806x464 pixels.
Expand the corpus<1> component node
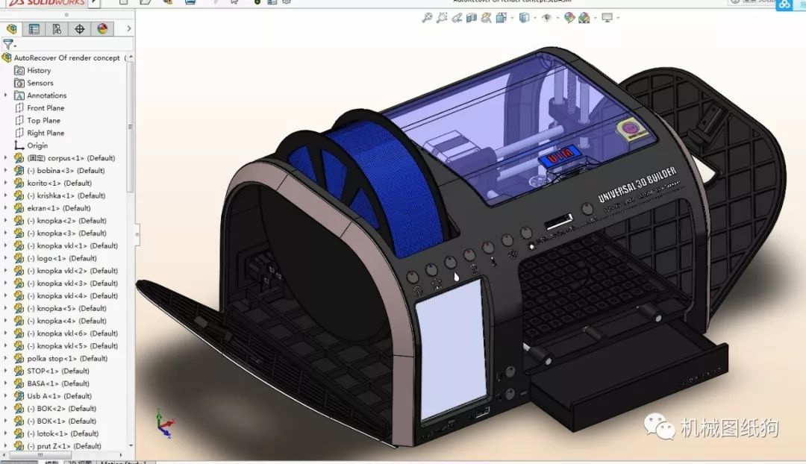tap(6, 157)
